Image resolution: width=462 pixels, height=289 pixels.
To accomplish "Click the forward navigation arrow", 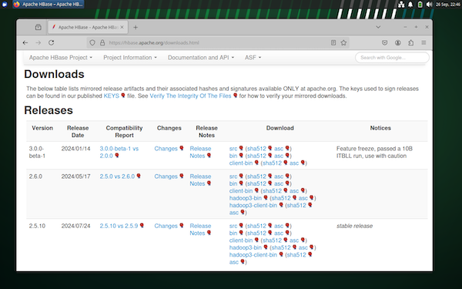I will point(38,42).
